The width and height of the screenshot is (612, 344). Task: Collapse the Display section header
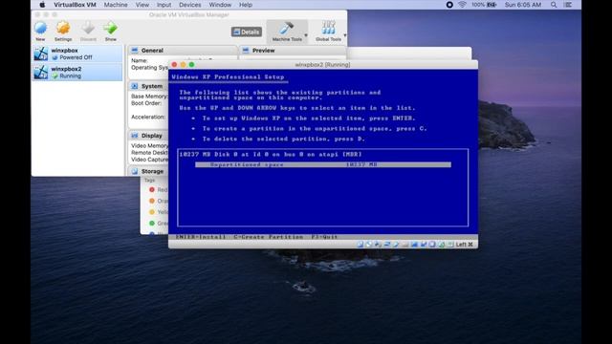148,136
